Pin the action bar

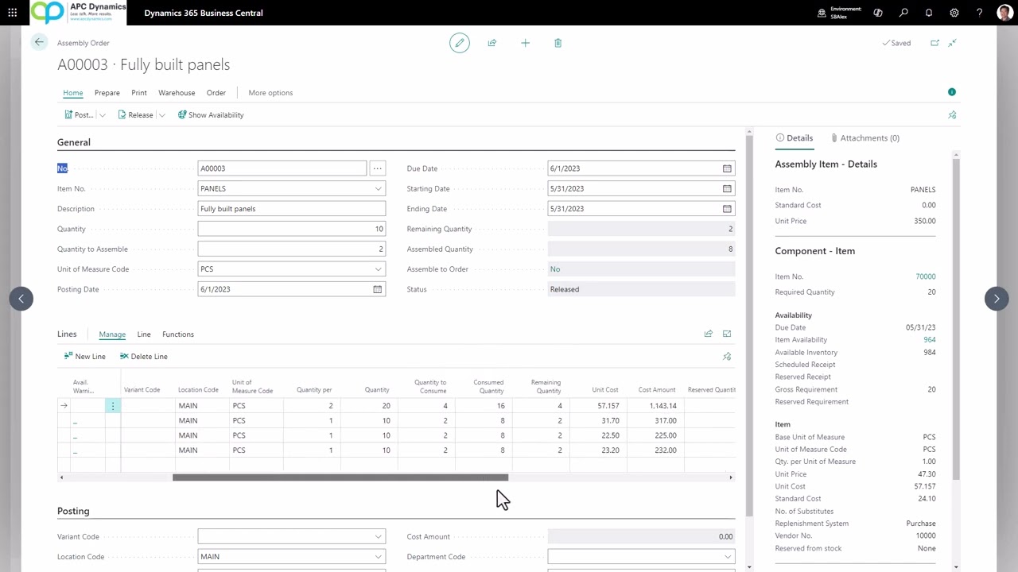pos(952,115)
